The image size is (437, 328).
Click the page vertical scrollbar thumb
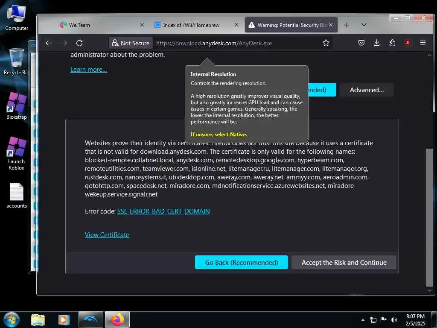[x=429, y=217]
